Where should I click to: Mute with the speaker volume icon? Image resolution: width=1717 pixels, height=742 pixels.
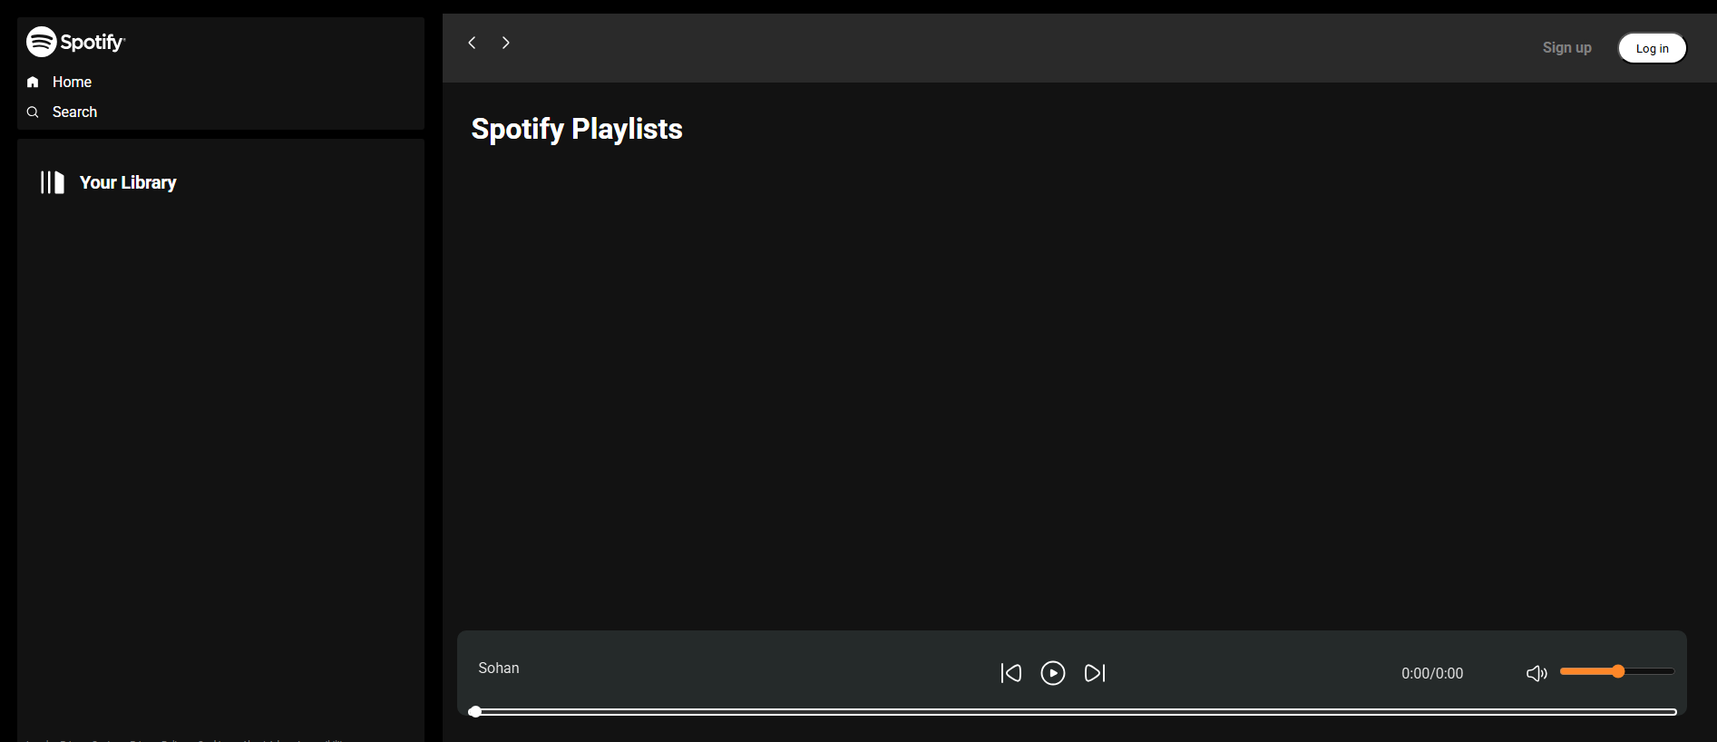(1537, 673)
